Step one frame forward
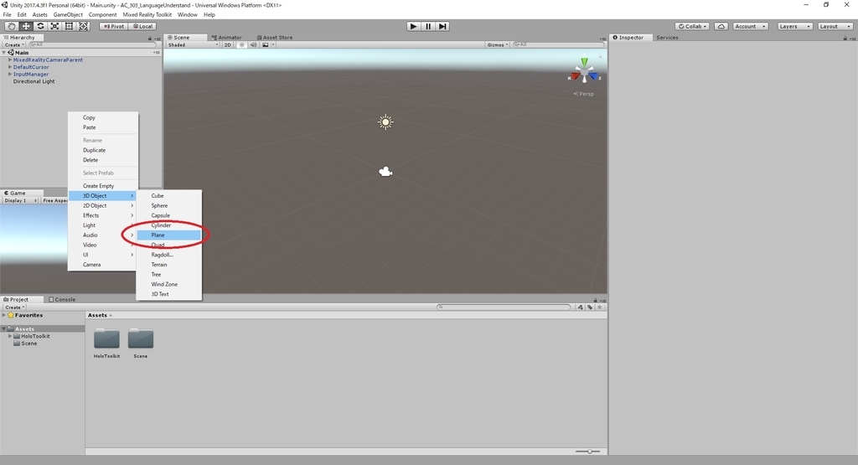This screenshot has height=465, width=858. pos(442,26)
